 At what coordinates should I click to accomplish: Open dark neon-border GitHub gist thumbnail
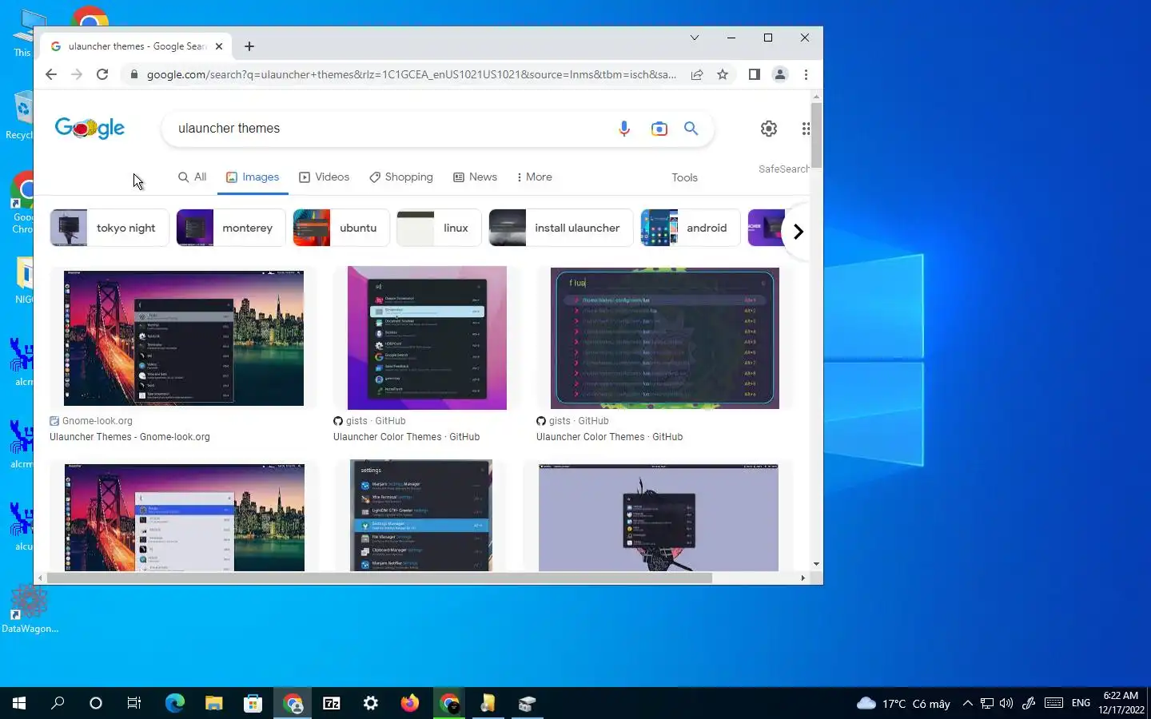coord(664,338)
